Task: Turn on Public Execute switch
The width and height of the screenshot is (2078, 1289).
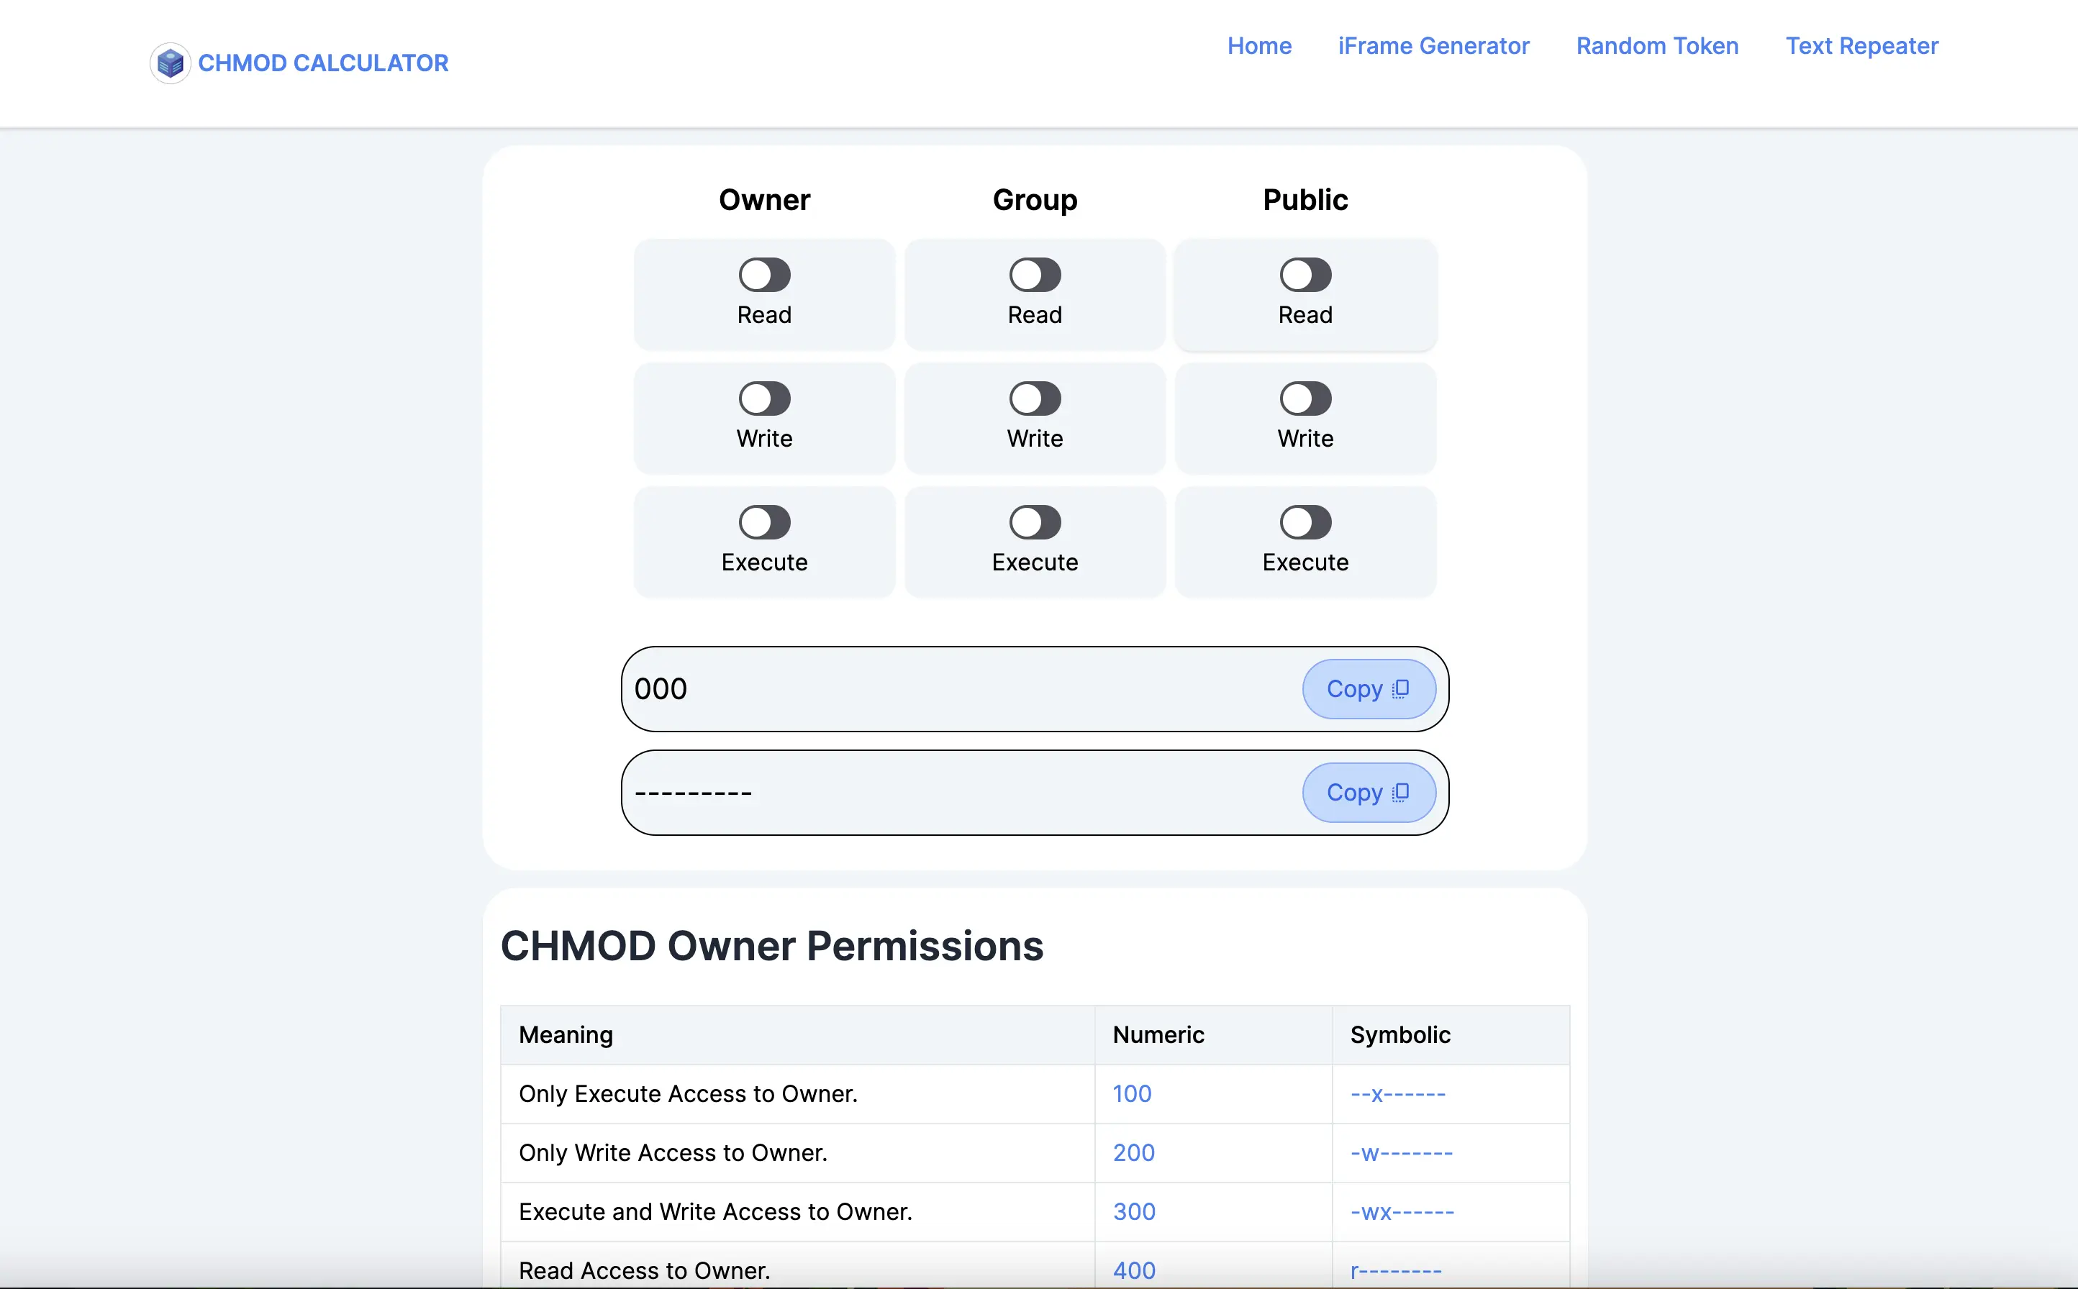Action: (1305, 523)
